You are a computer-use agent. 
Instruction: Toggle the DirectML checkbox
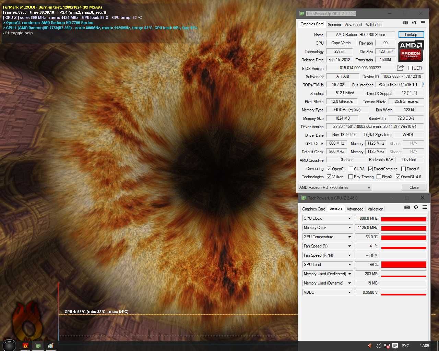click(404, 169)
